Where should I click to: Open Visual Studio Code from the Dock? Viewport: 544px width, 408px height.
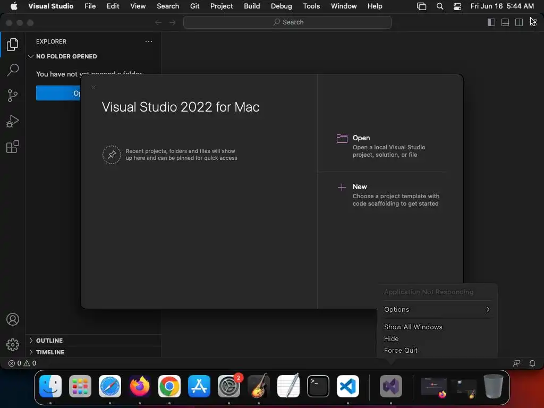point(348,386)
